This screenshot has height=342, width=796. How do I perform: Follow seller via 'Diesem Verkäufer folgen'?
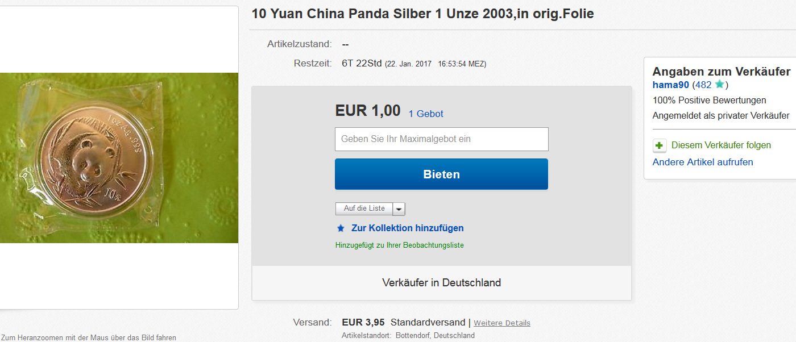(721, 145)
